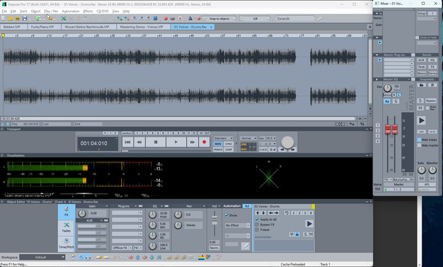Click the Save project disk icon
The image size is (443, 267).
25,19
